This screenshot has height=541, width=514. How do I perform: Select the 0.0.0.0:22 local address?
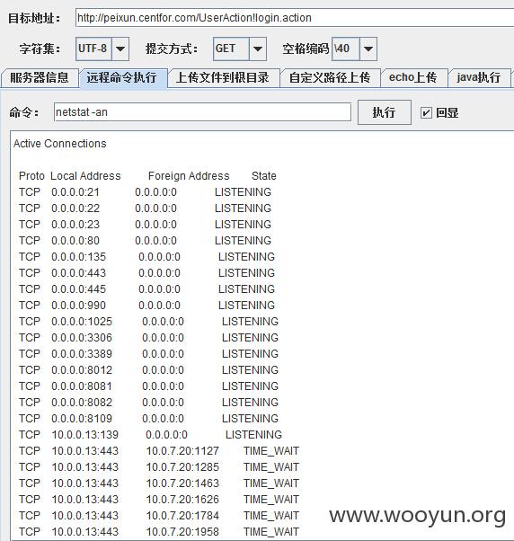(x=75, y=208)
